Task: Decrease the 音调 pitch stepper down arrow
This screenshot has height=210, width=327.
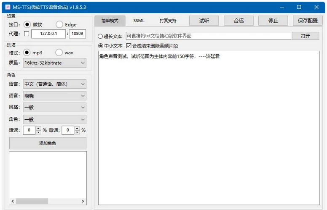Action: [x=77, y=132]
